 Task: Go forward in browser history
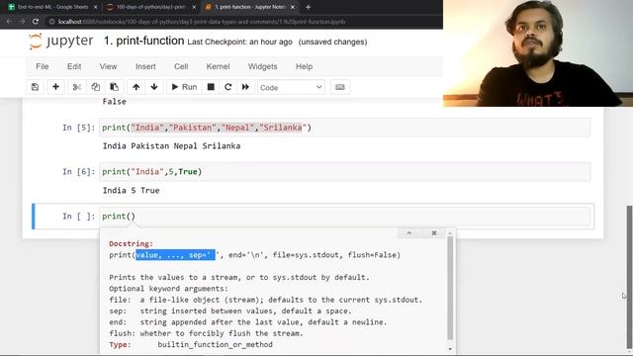(x=22, y=22)
